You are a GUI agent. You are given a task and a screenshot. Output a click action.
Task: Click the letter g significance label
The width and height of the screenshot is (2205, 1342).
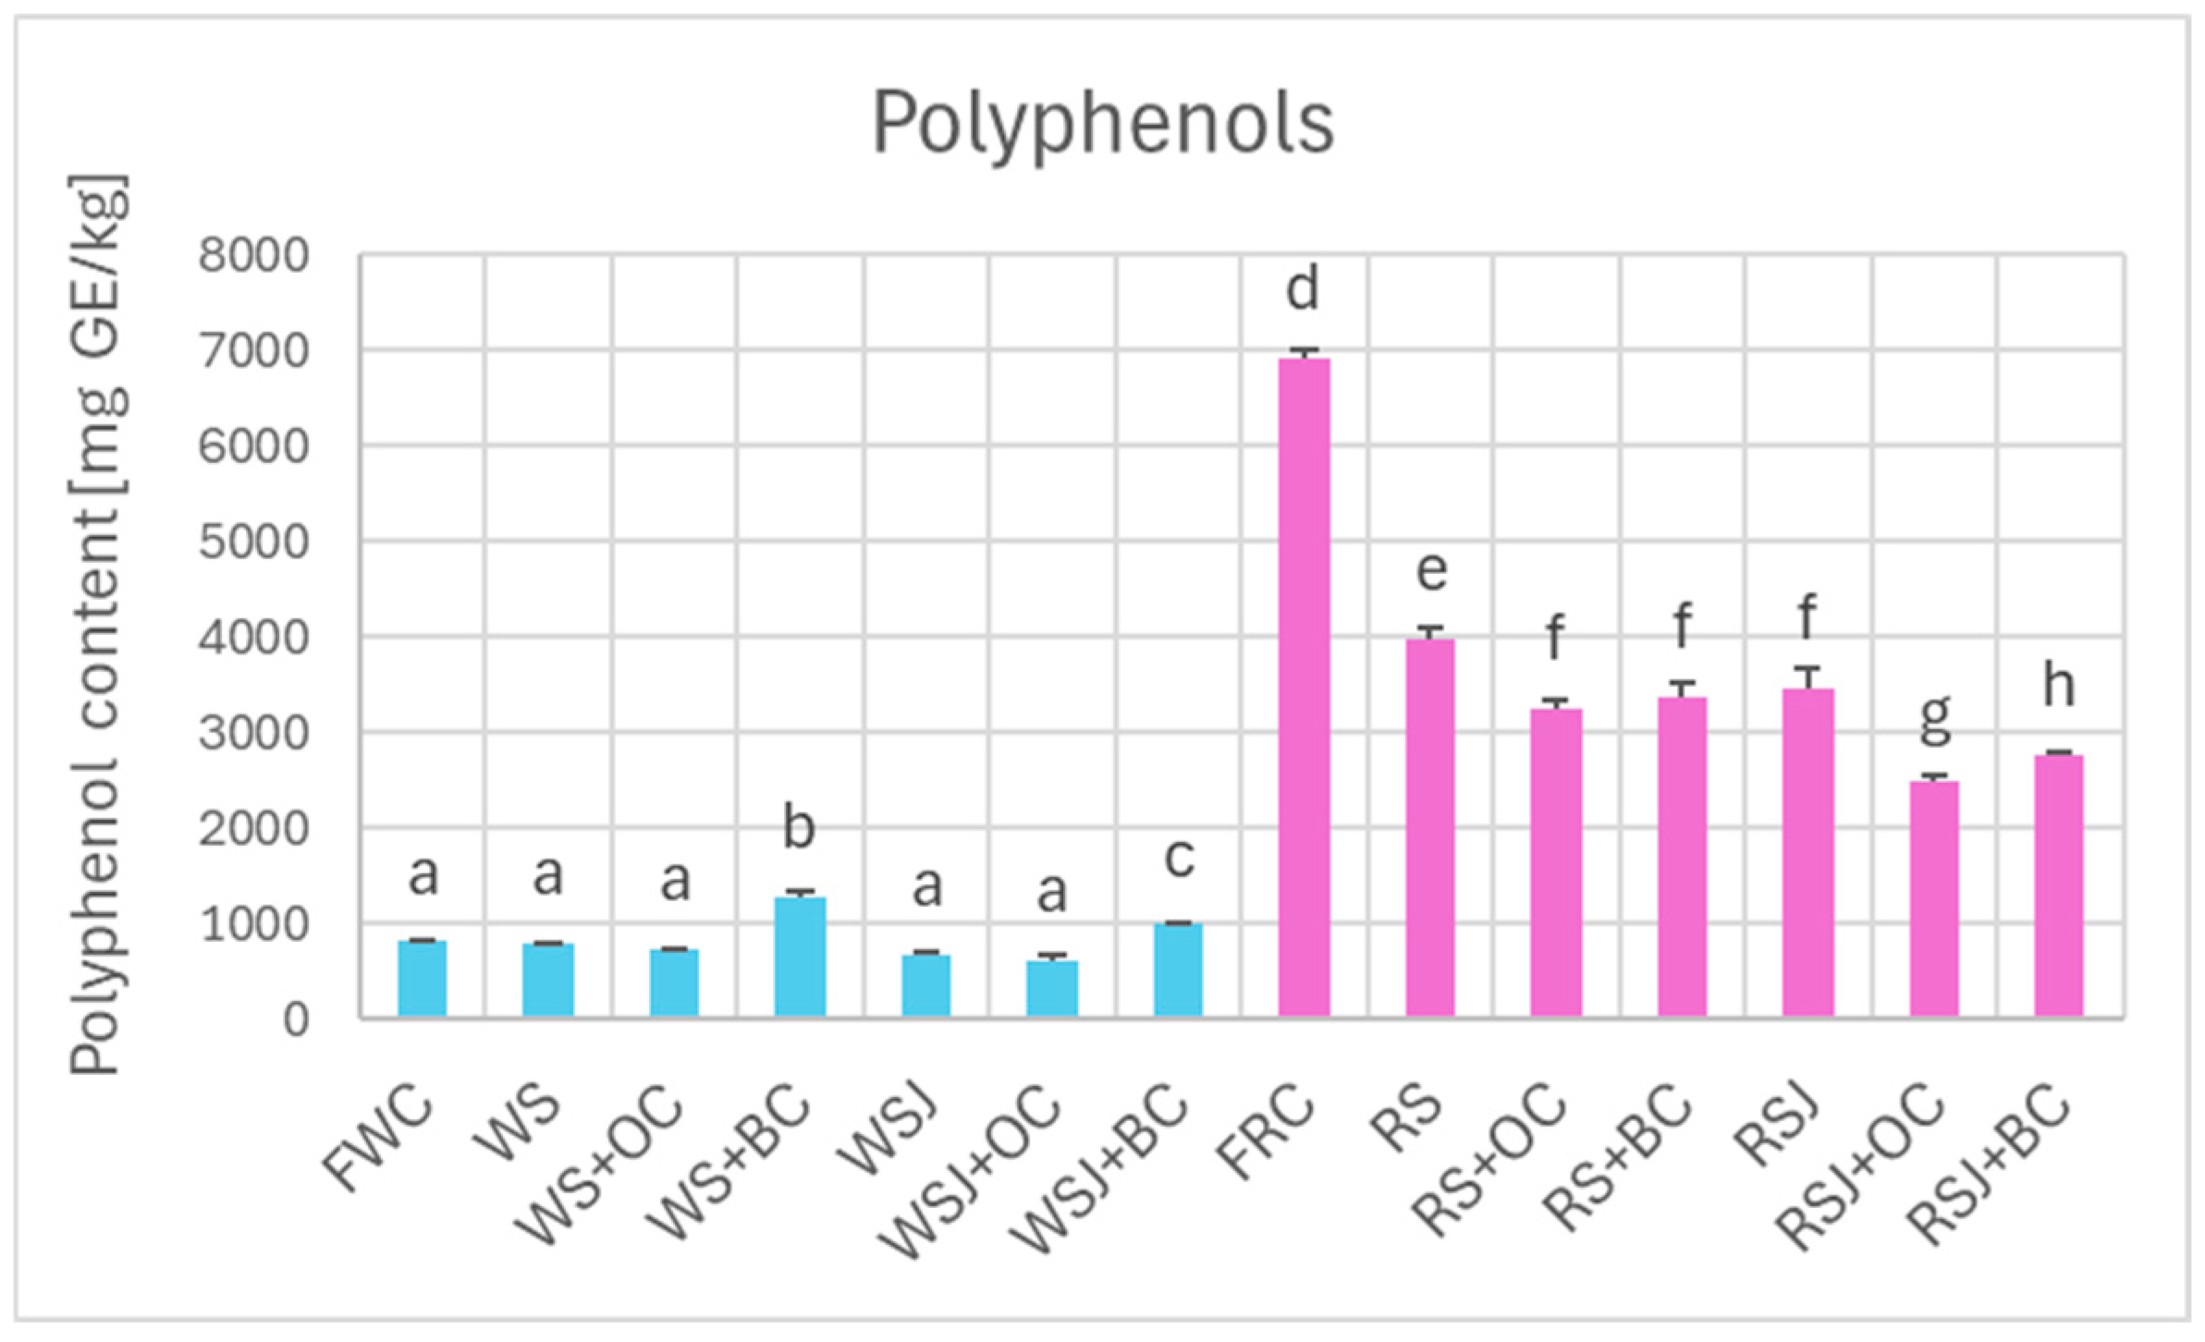pyautogui.click(x=1935, y=718)
